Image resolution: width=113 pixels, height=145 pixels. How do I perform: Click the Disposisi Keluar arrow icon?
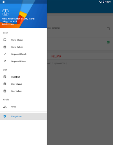5,61
